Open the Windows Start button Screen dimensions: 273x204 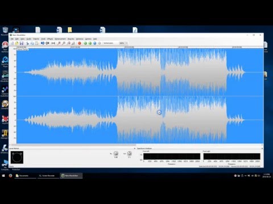point(3,176)
